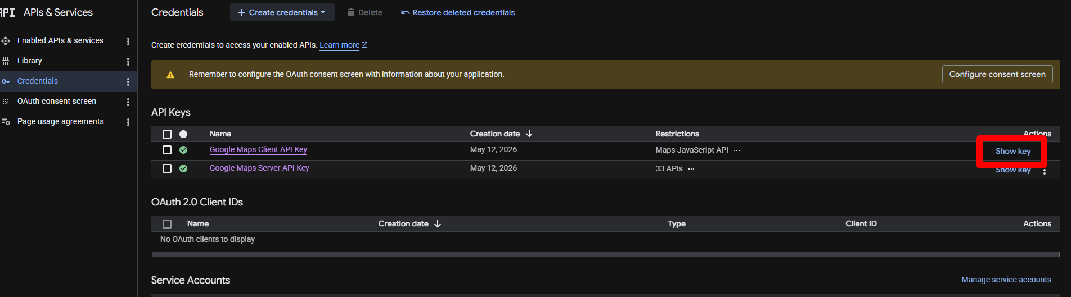Click 'Maps JavaScript API' restriction text
Image resolution: width=1071 pixels, height=297 pixels.
(692, 150)
